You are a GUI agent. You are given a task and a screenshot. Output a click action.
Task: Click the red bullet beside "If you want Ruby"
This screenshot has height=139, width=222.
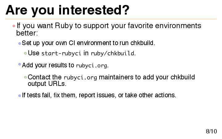(14, 26)
